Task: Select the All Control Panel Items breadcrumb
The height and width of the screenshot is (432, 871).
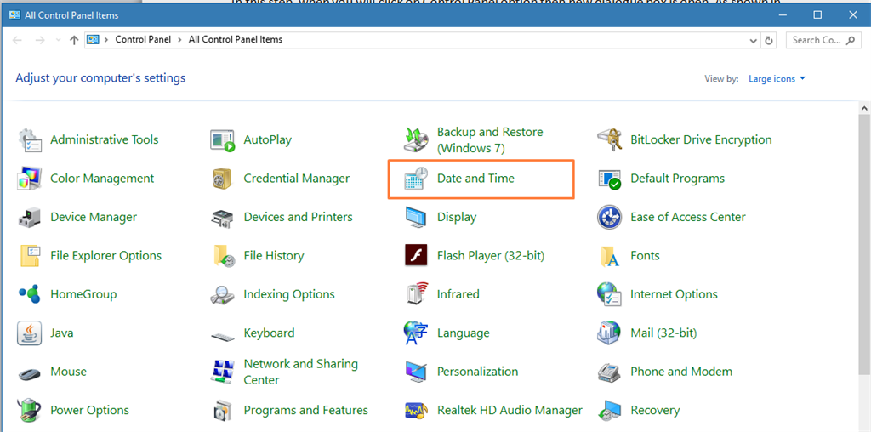Action: click(x=236, y=40)
